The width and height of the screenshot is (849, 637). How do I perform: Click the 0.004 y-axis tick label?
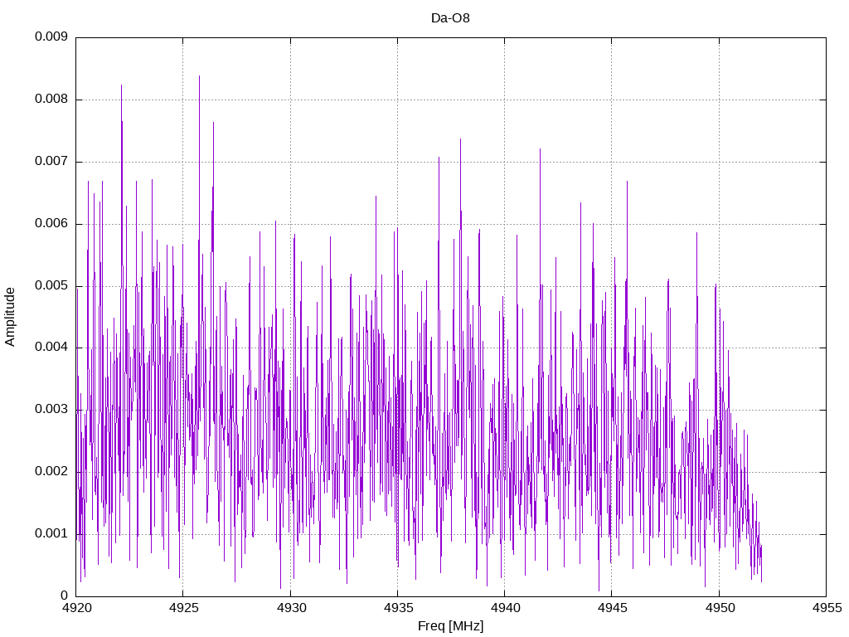51,347
